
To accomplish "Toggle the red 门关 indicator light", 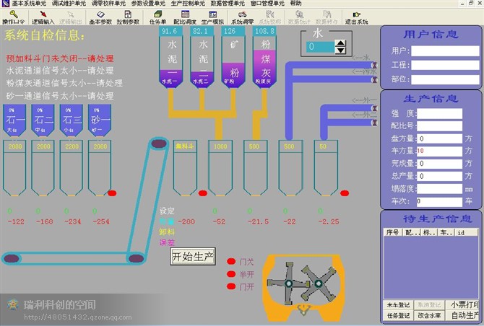I will [231, 262].
